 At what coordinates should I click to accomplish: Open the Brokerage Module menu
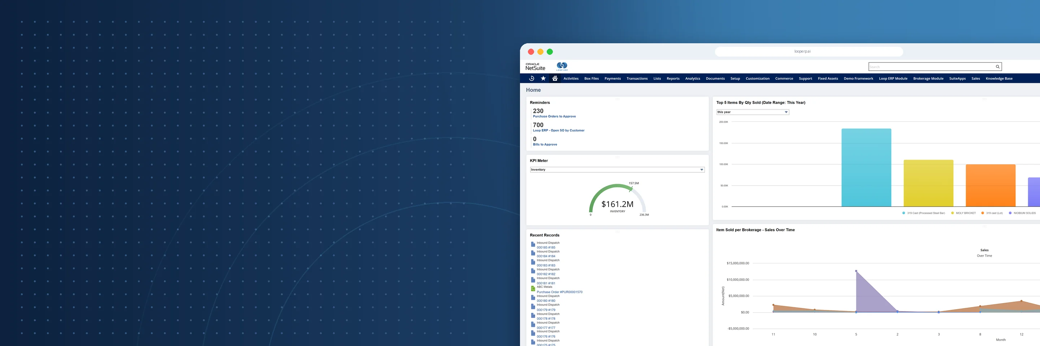(x=928, y=79)
